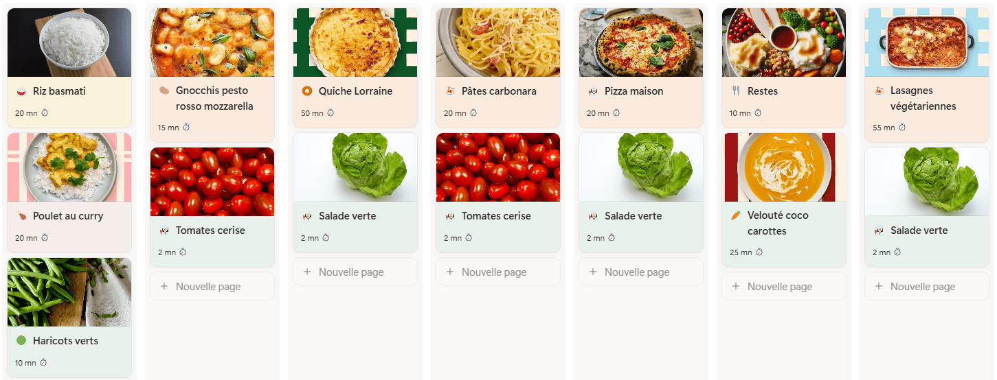Click the rice bowl icon beside Riz basmati
This screenshot has width=997, height=380.
click(x=21, y=91)
